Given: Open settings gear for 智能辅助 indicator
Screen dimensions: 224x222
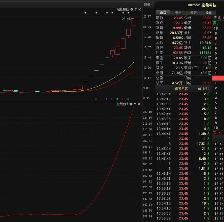Looking at the screenshot, I should 131,9.
